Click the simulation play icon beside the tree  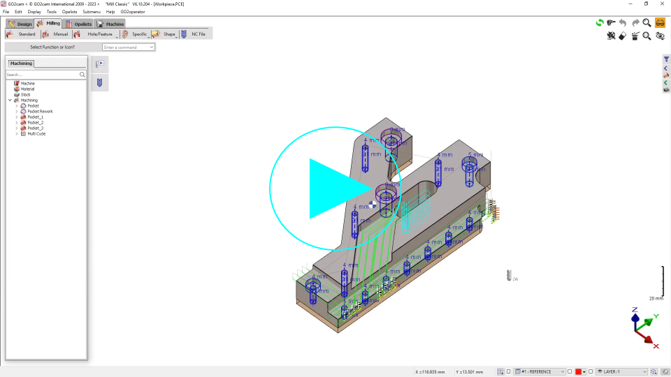point(100,64)
